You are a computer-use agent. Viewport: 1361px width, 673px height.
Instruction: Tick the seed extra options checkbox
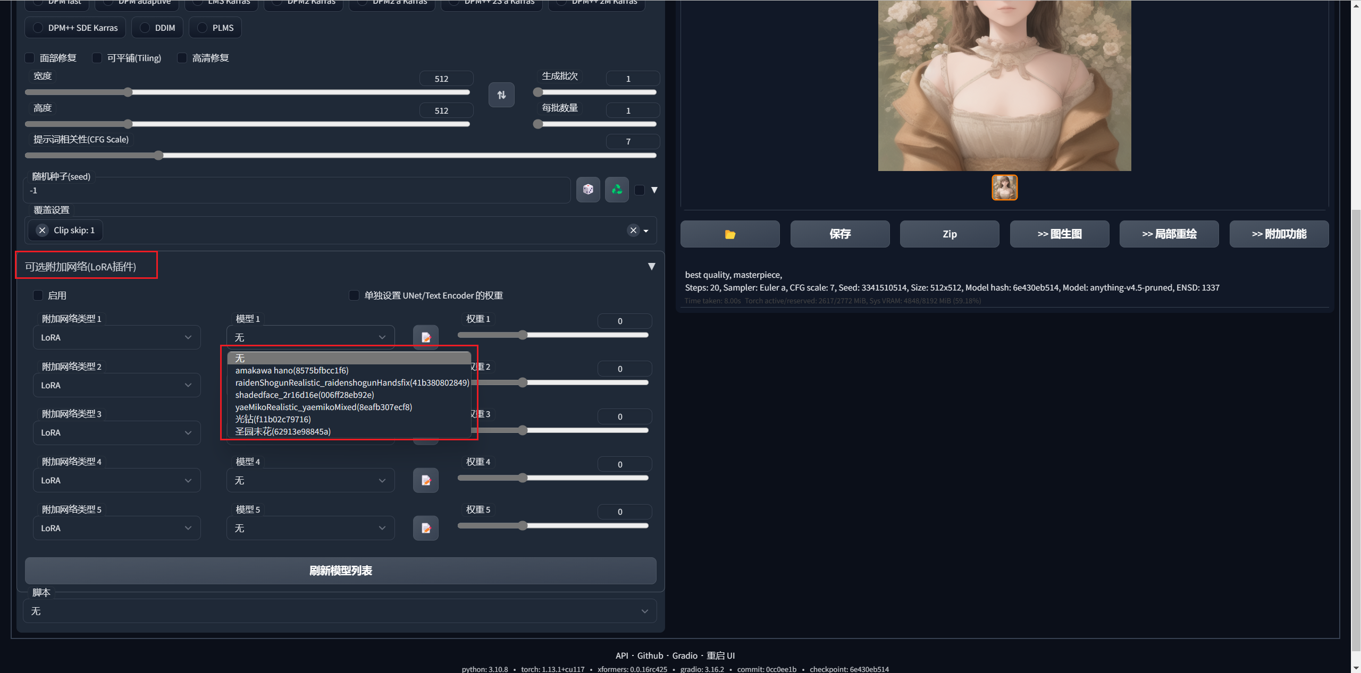640,190
